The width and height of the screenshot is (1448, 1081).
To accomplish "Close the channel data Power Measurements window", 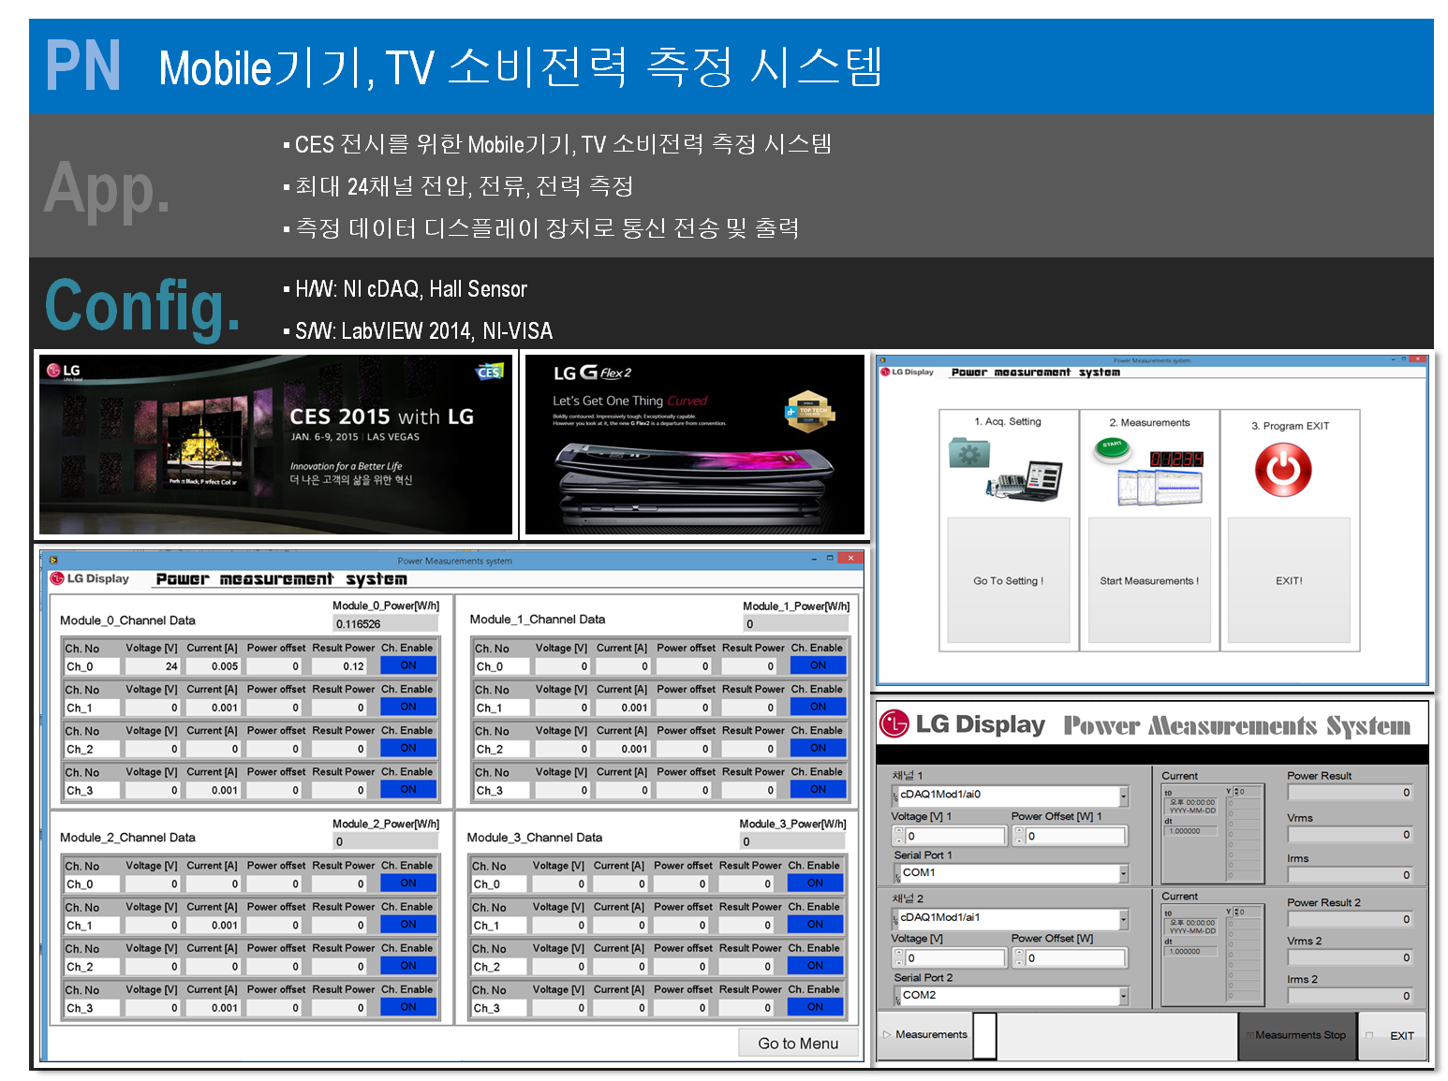I will pyautogui.click(x=850, y=558).
